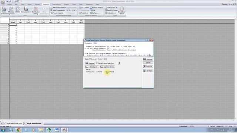Viewport: 237px width, 133px height.
Task: Select the row 10 header in the spreadsheet
Action: pyautogui.click(x=5, y=43)
